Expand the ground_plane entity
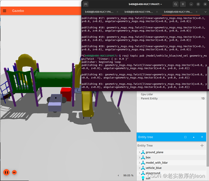Screen dimensions: 209x181 point(140,152)
